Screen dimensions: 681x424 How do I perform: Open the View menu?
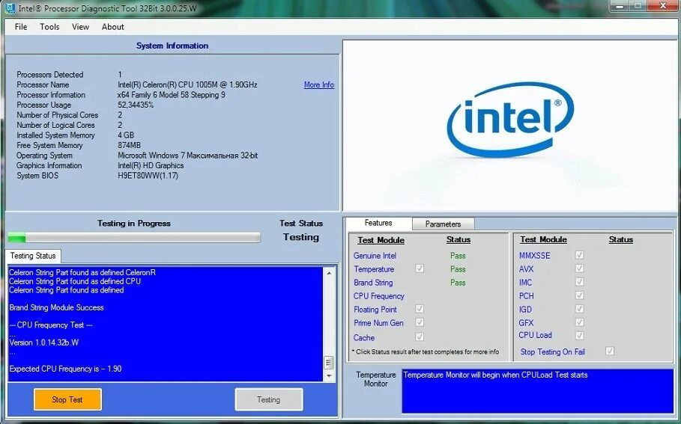click(x=80, y=27)
